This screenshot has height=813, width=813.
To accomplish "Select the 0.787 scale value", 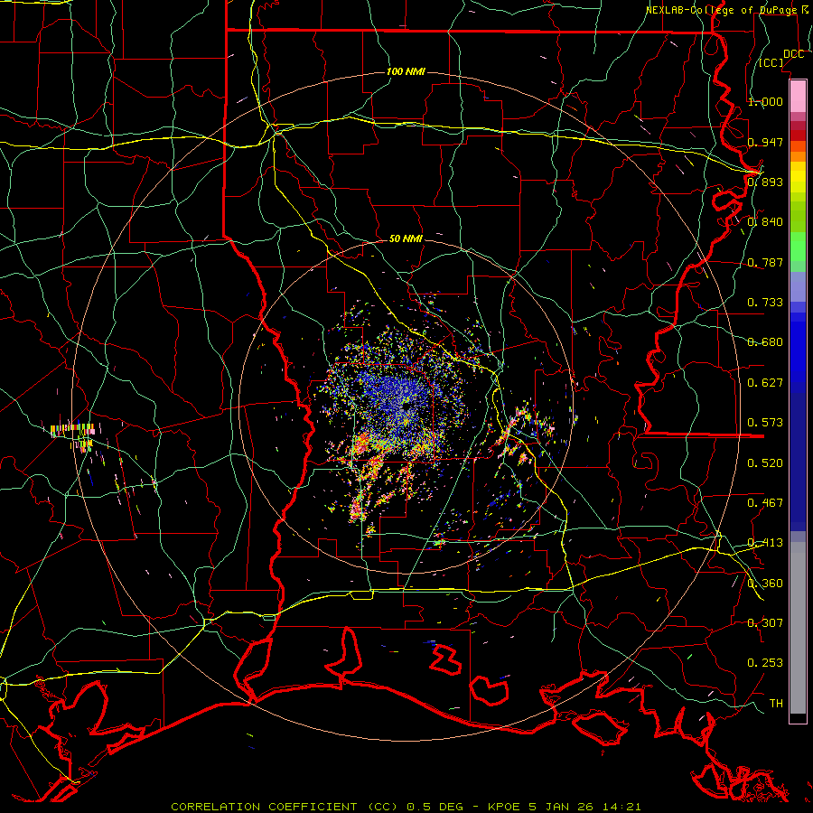I will pos(765,262).
